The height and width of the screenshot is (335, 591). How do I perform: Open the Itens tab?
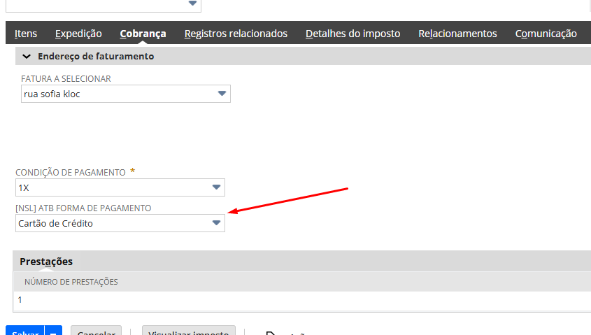26,34
